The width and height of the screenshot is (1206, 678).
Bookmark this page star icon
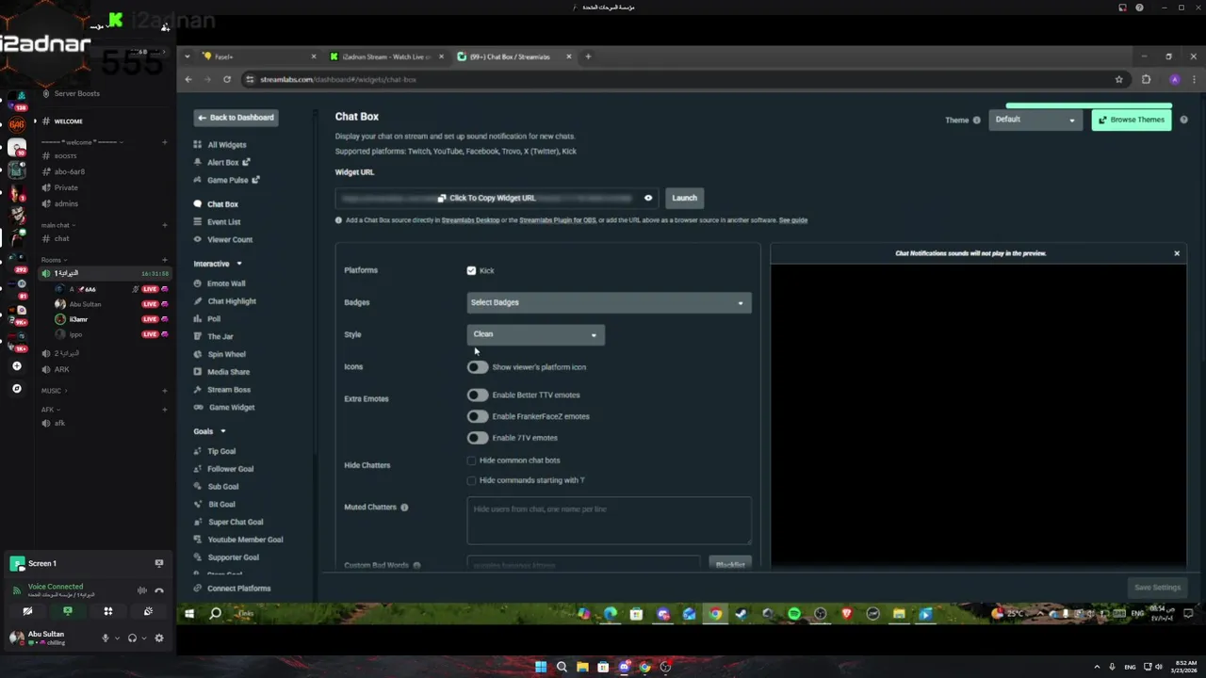(x=1119, y=79)
